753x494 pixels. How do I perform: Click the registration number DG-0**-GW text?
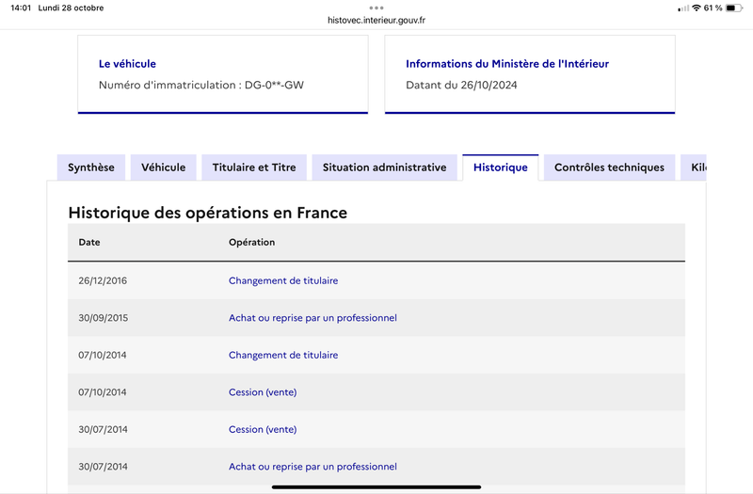pos(274,85)
